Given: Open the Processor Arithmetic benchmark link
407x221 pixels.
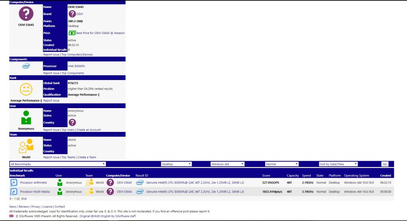Looking at the screenshot, I should (33, 183).
